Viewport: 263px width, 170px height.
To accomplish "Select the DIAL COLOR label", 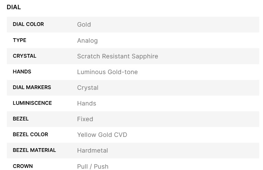I will pos(28,24).
